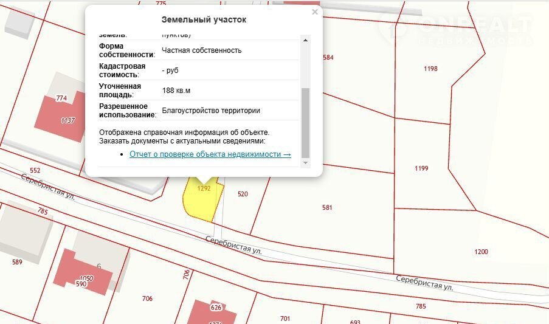The image size is (549, 324).
Task: Click the Разрешенное использование value text
Action: (x=211, y=111)
